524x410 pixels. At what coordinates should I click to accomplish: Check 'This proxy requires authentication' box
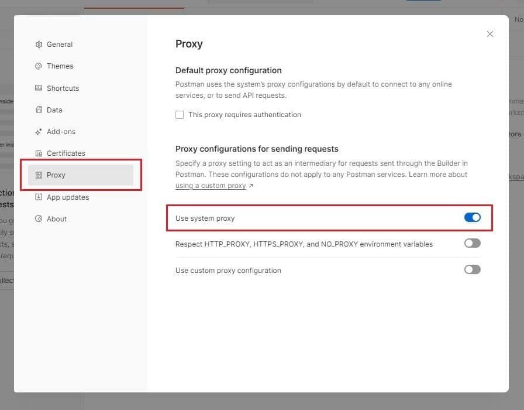(x=180, y=115)
